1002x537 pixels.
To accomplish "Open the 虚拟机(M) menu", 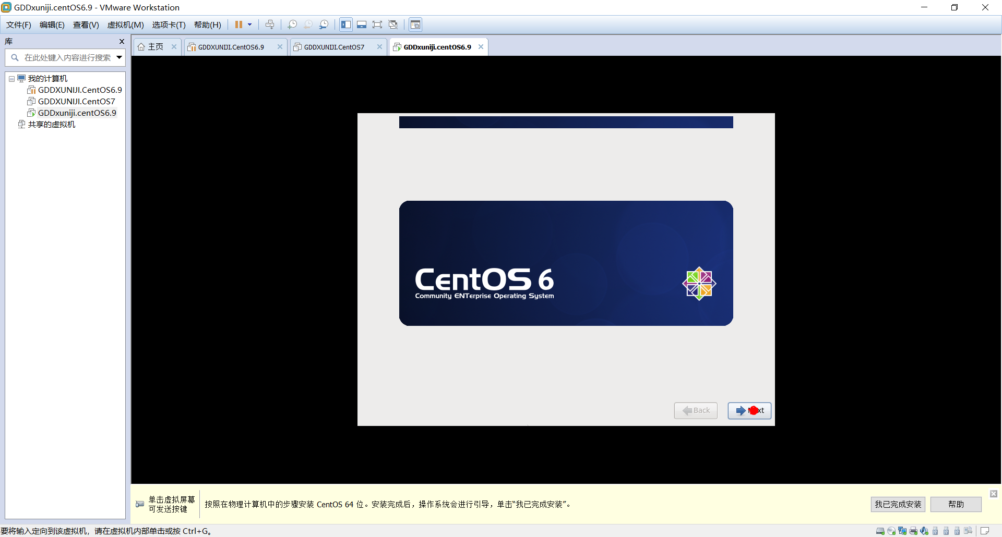I will point(125,25).
